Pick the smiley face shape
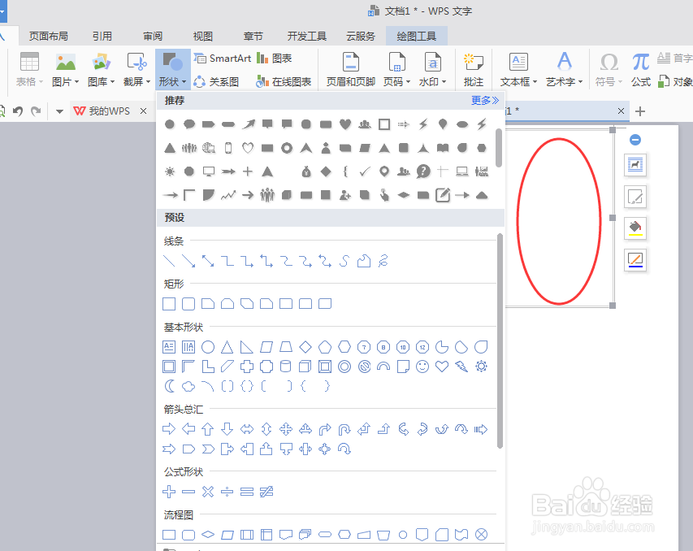 [422, 367]
